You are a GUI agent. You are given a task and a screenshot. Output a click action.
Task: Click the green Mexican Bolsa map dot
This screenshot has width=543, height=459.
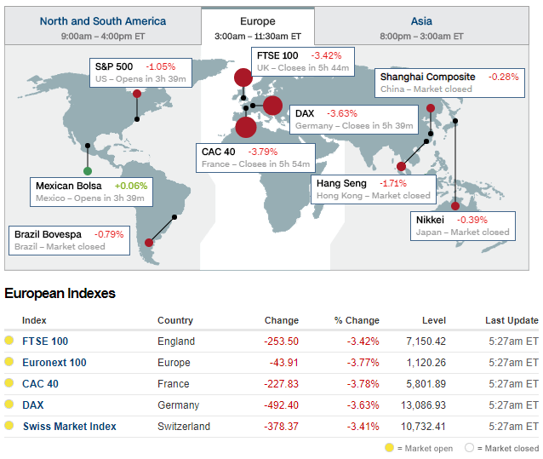[87, 171]
